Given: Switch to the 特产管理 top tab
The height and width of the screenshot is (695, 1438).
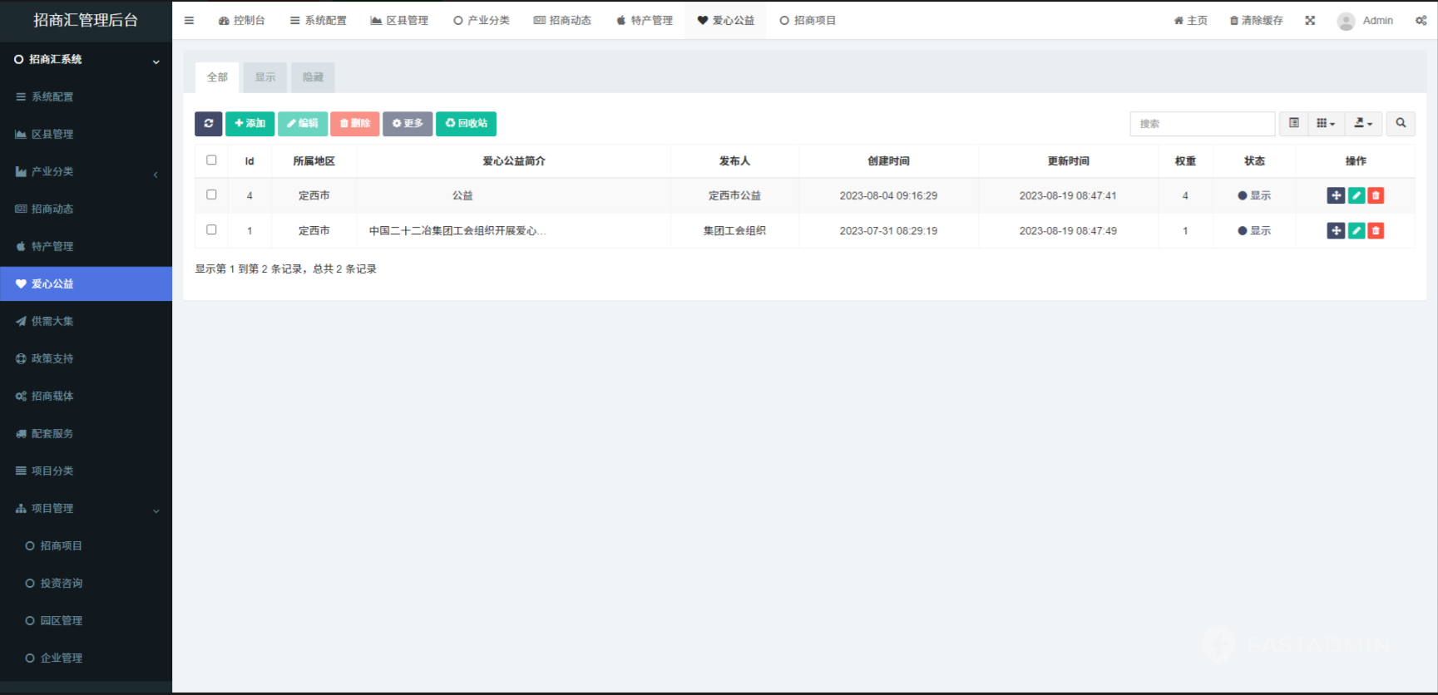Looking at the screenshot, I should point(644,20).
